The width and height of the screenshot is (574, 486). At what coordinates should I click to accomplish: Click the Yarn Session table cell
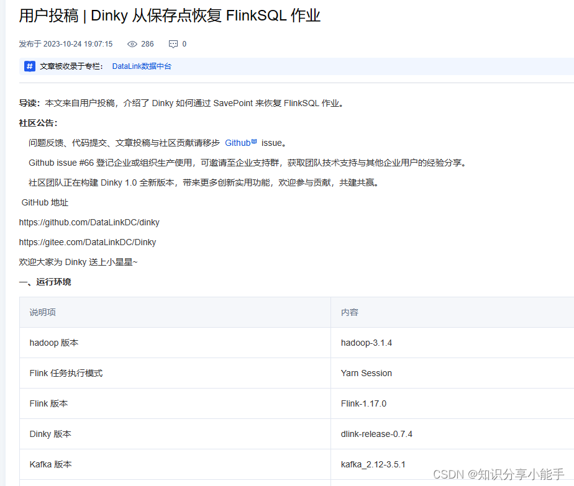pos(452,373)
